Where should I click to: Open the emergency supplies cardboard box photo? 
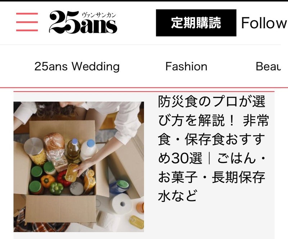coord(79,167)
